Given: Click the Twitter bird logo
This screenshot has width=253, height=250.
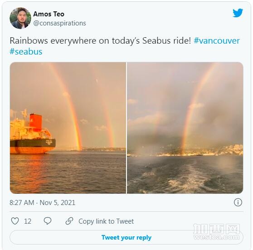Looking at the screenshot, I should click(238, 13).
